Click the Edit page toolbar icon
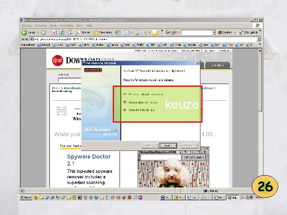The width and height of the screenshot is (287, 215). [x=144, y=33]
